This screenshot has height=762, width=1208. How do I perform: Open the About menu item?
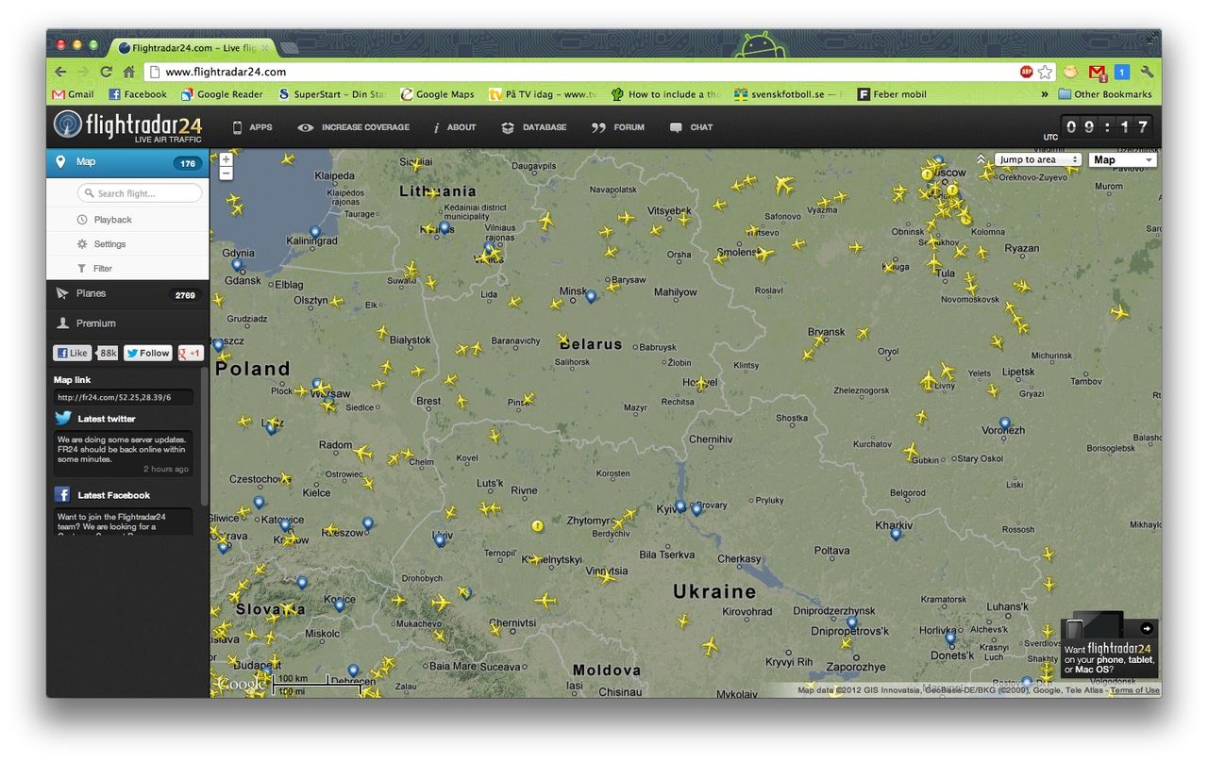(454, 127)
